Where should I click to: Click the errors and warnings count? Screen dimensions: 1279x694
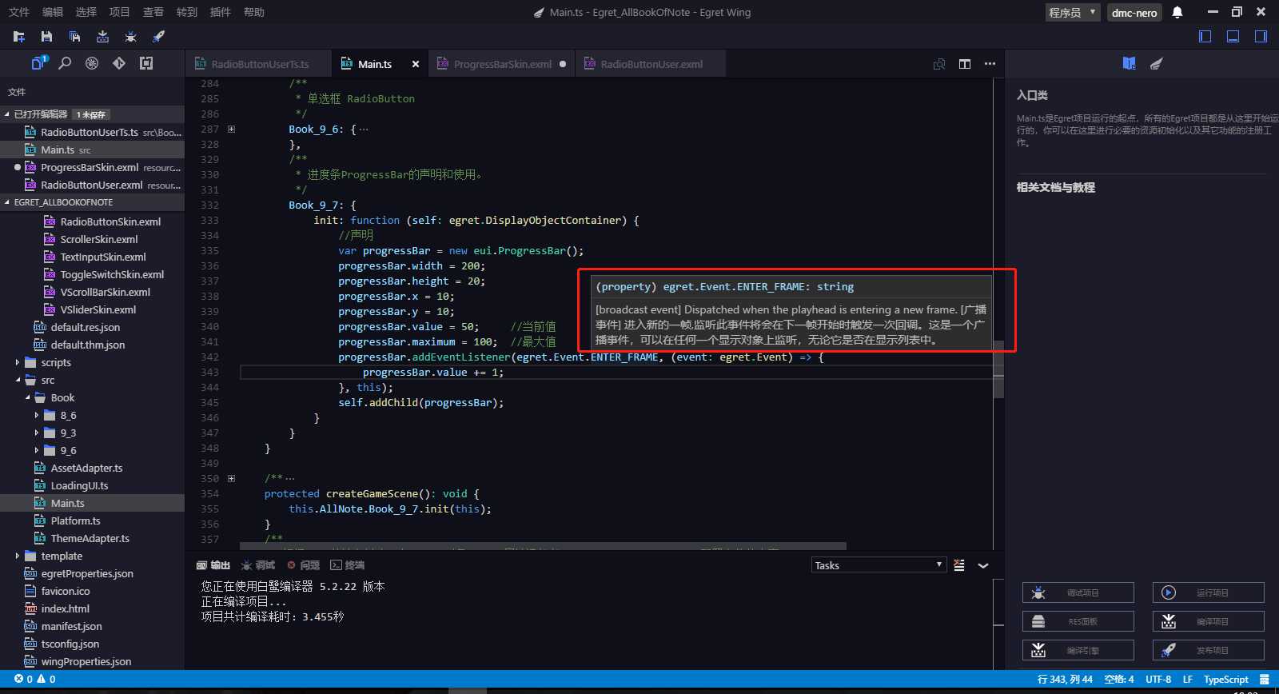(x=35, y=680)
